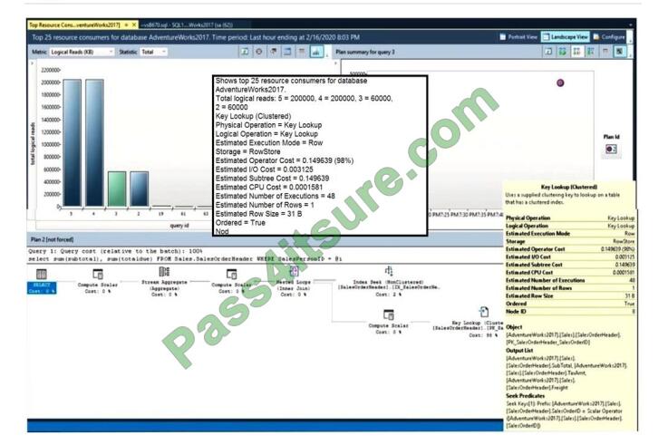Show plan summary in grid format

point(605,52)
